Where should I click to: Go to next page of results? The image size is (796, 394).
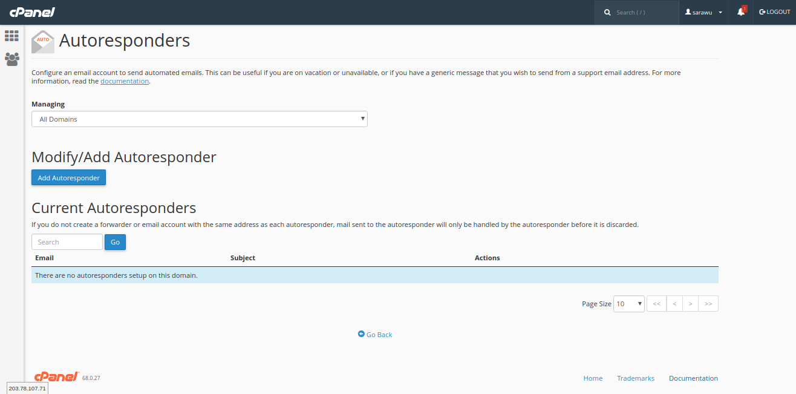[690, 304]
